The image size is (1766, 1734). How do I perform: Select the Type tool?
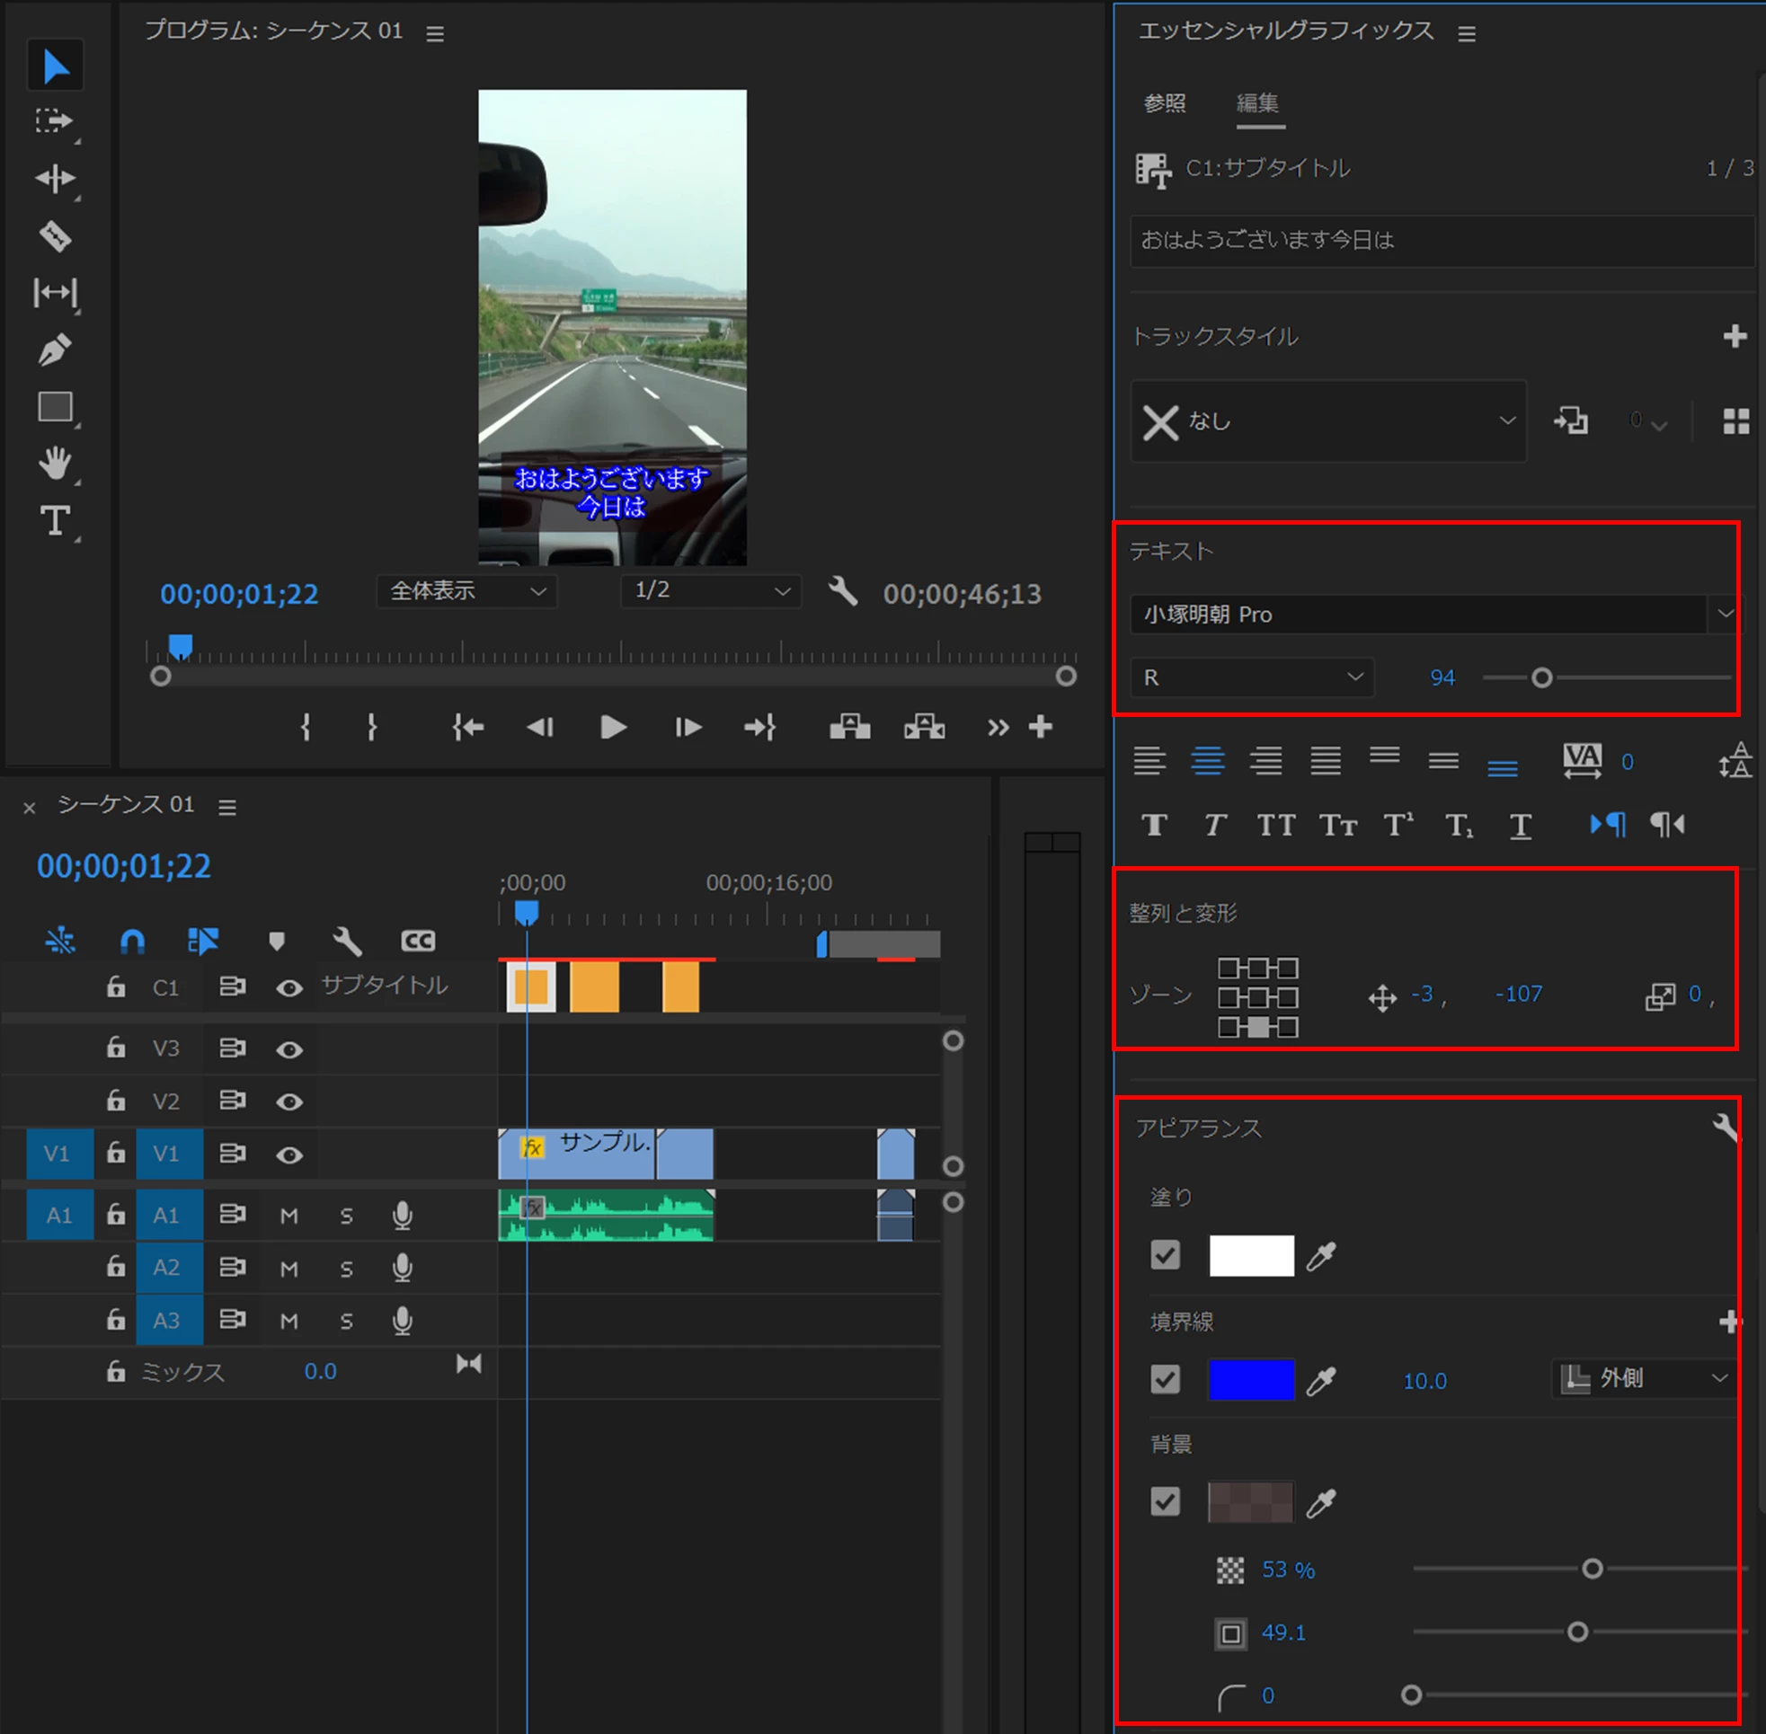pos(55,521)
